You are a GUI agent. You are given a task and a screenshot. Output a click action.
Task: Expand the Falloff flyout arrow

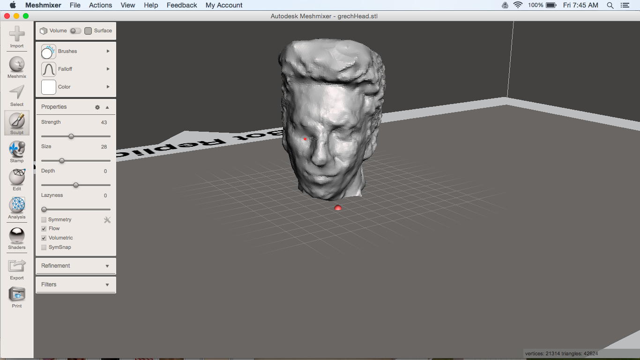108,69
